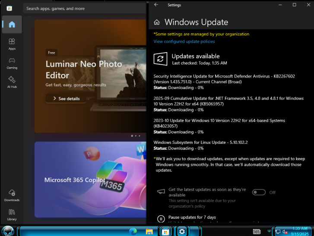
Task: Open File Explorer from the taskbar
Action: tap(149, 231)
